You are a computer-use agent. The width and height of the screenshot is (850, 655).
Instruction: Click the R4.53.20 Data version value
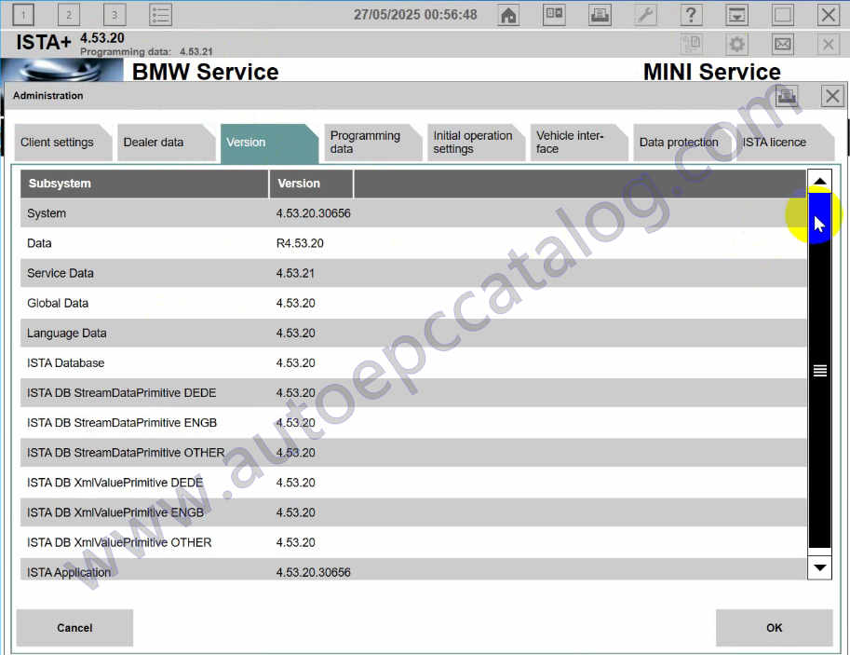tap(300, 243)
